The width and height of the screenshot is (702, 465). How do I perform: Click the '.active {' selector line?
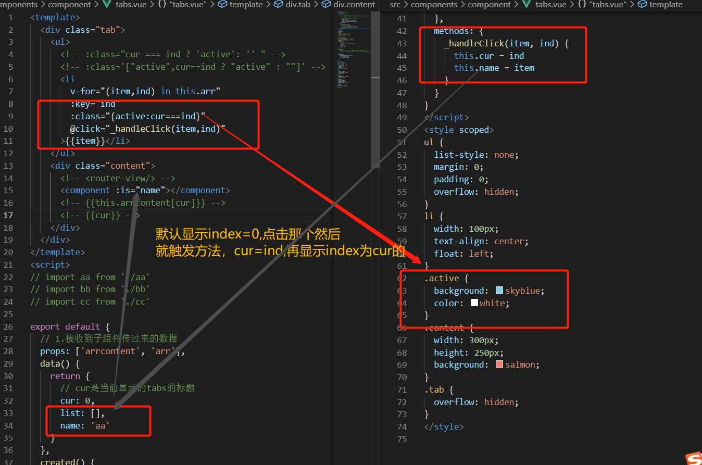tap(446, 278)
